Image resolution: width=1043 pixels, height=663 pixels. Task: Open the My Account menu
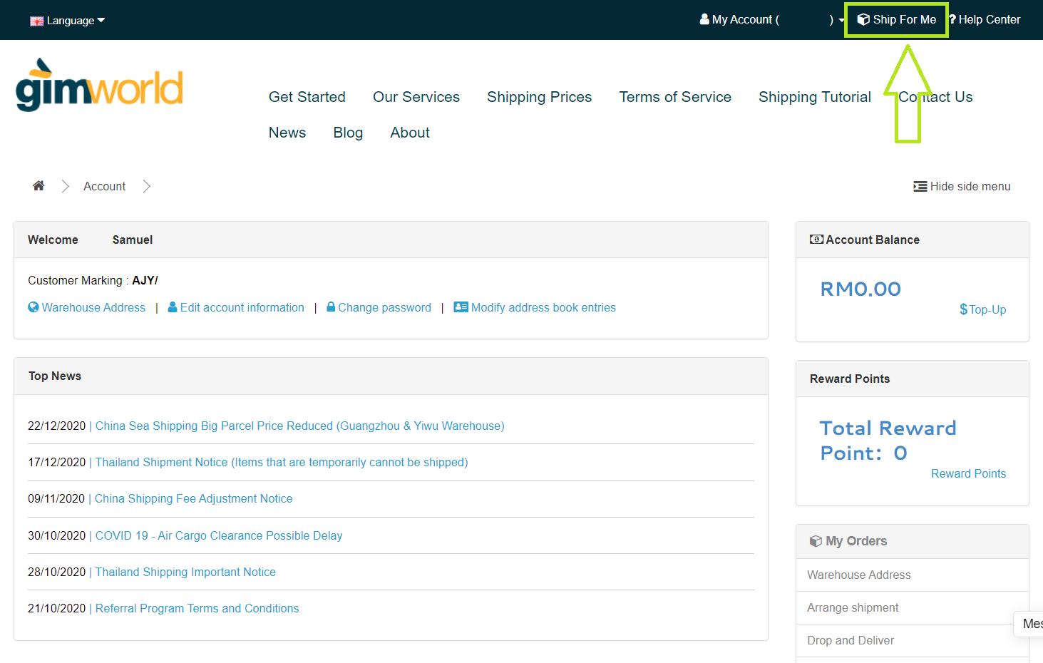pyautogui.click(x=772, y=20)
